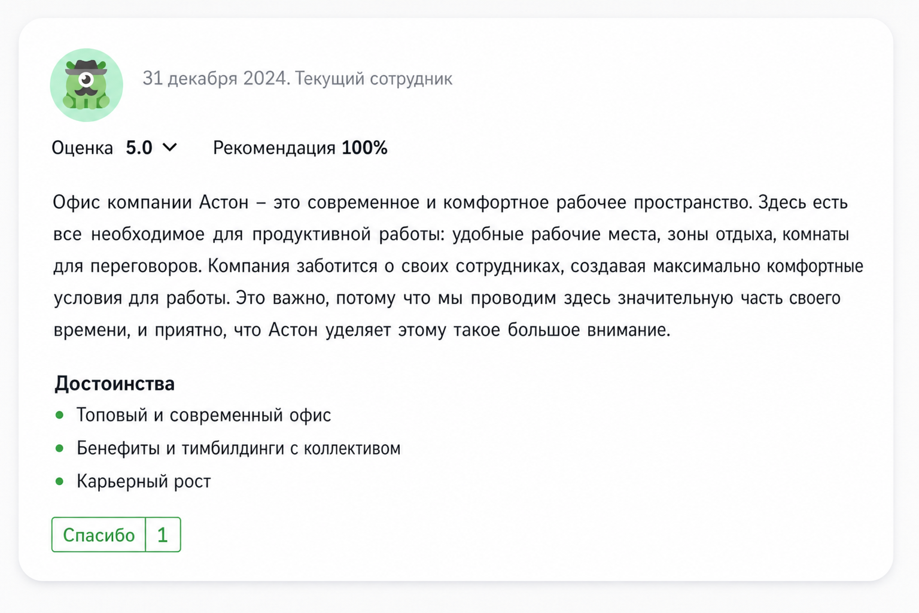
Task: Select the Карьерный рост item
Action: (144, 481)
